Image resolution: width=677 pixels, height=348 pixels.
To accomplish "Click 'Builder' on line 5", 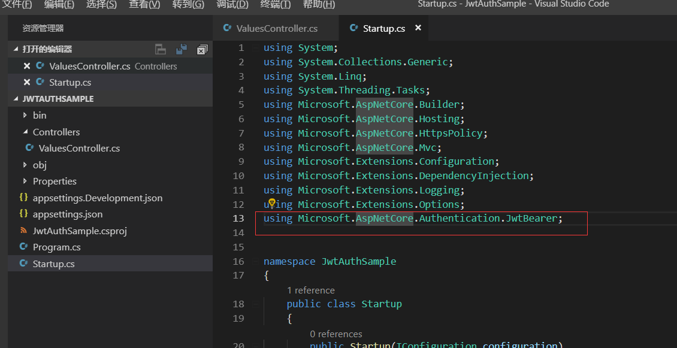I will click(439, 104).
